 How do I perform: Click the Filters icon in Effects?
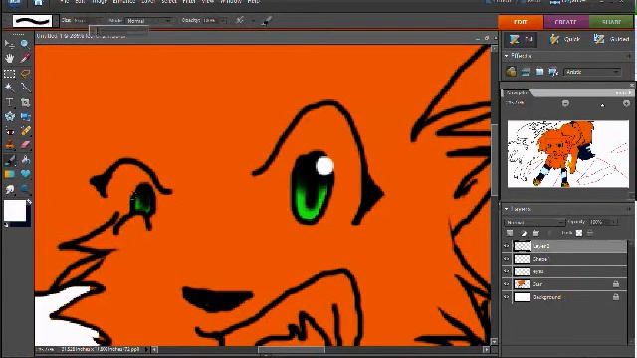click(511, 72)
